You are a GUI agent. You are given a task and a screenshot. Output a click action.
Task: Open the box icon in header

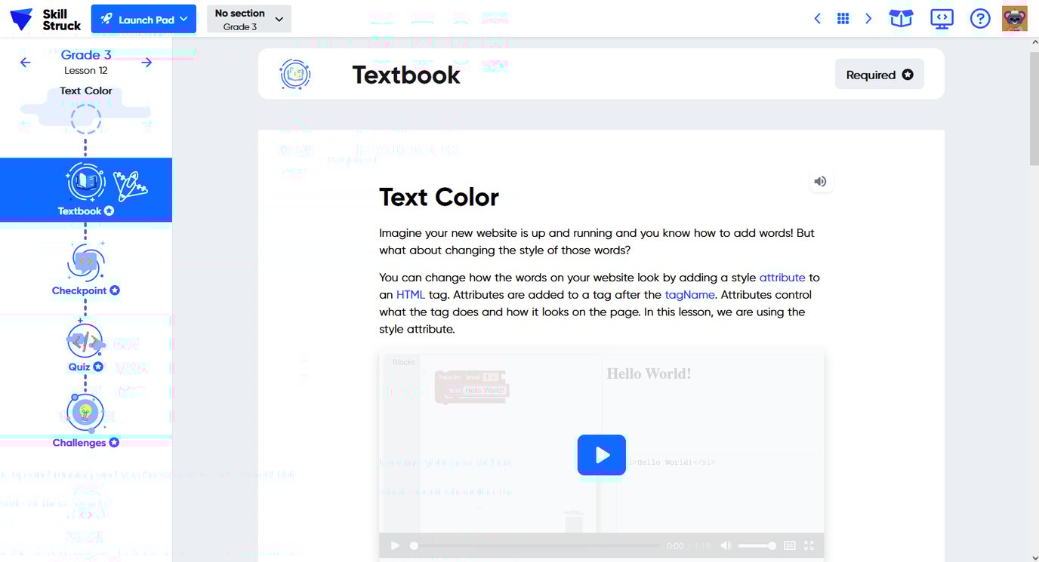[x=901, y=19]
